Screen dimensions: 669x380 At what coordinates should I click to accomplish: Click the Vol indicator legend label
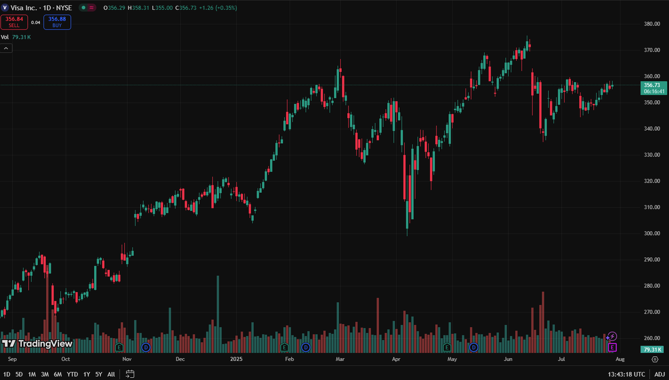point(4,37)
